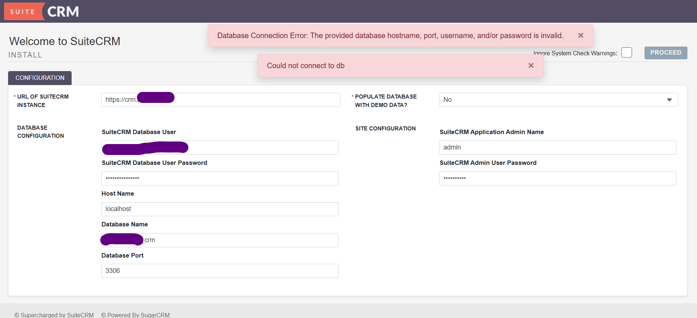Edit the Database Port field showing 3306

tap(220, 271)
